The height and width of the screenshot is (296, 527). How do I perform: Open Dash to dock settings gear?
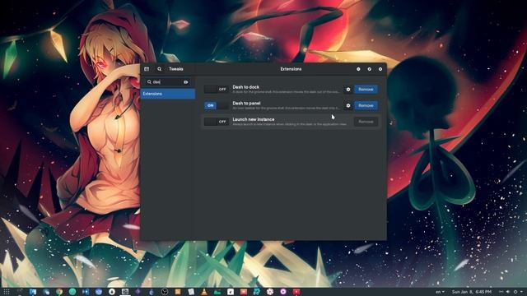click(x=348, y=90)
